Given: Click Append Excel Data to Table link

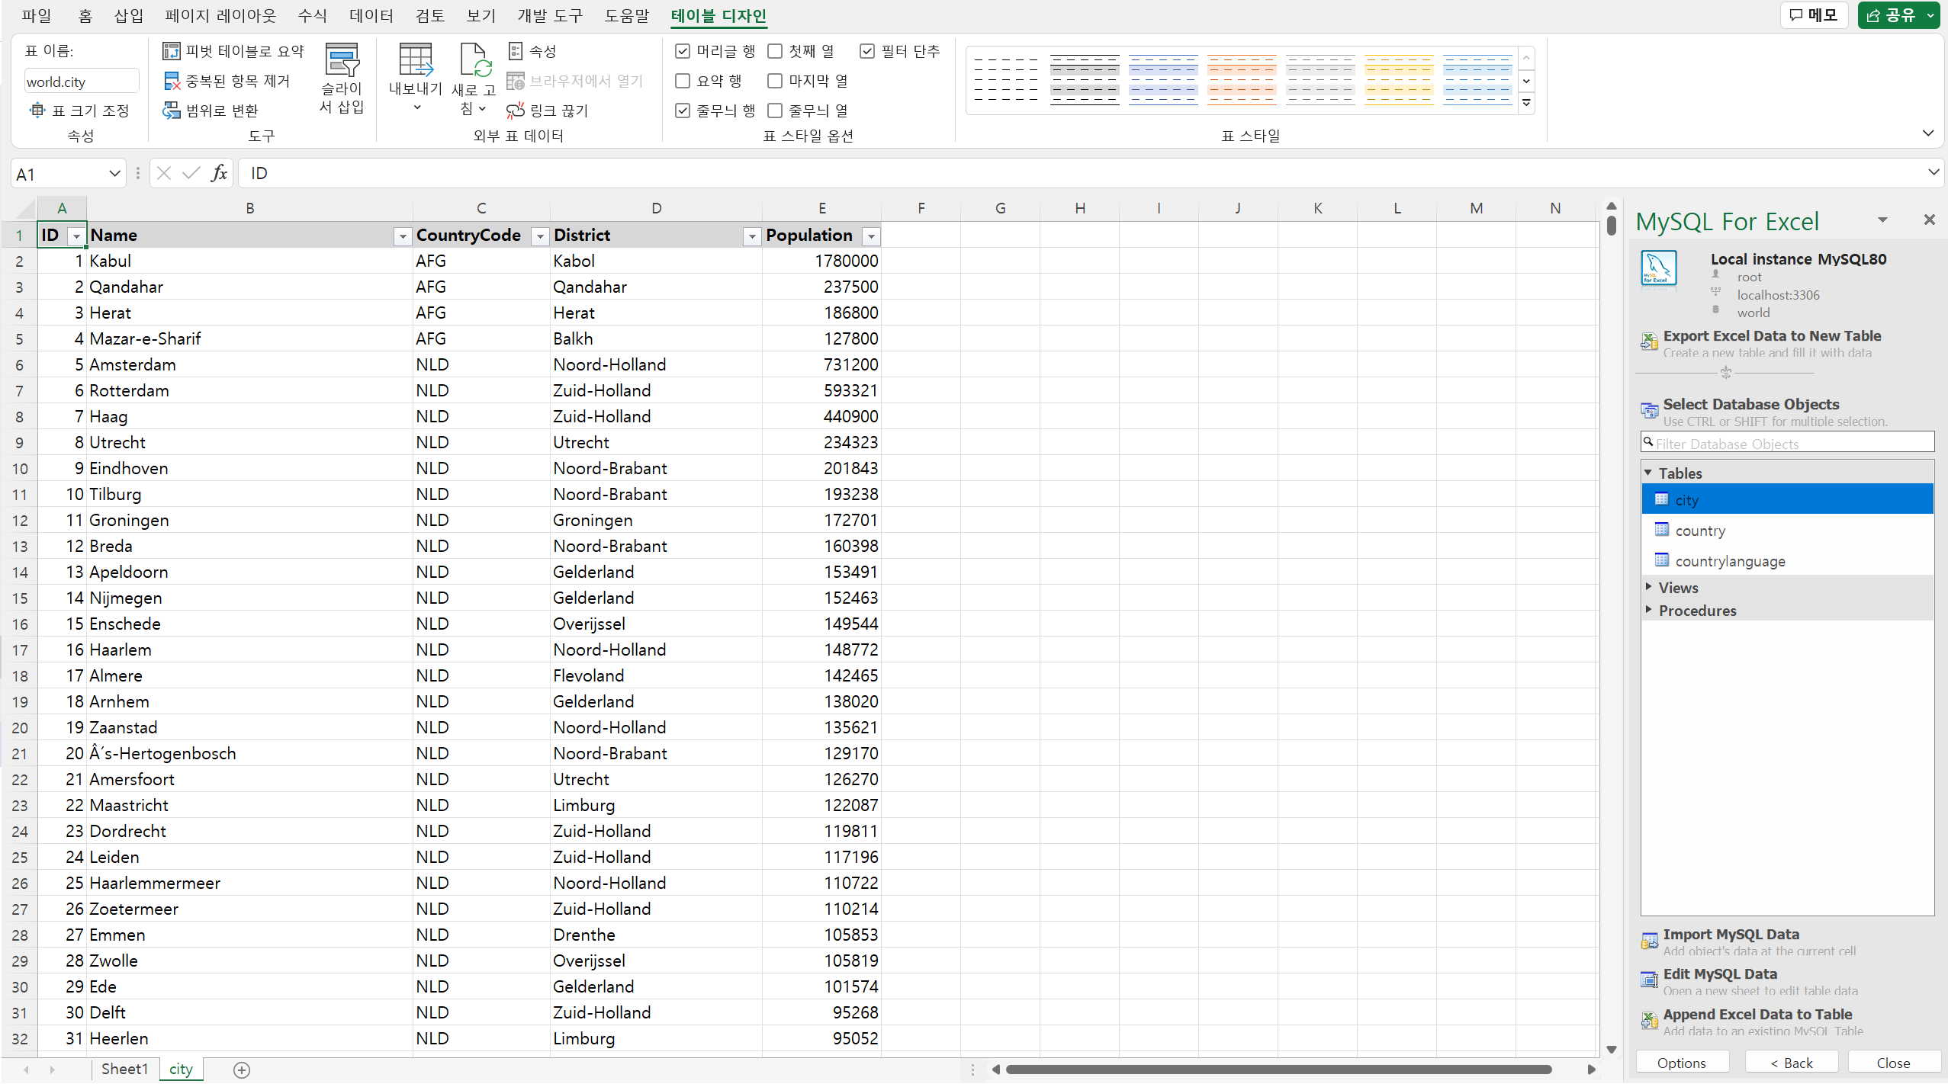Looking at the screenshot, I should point(1757,1014).
